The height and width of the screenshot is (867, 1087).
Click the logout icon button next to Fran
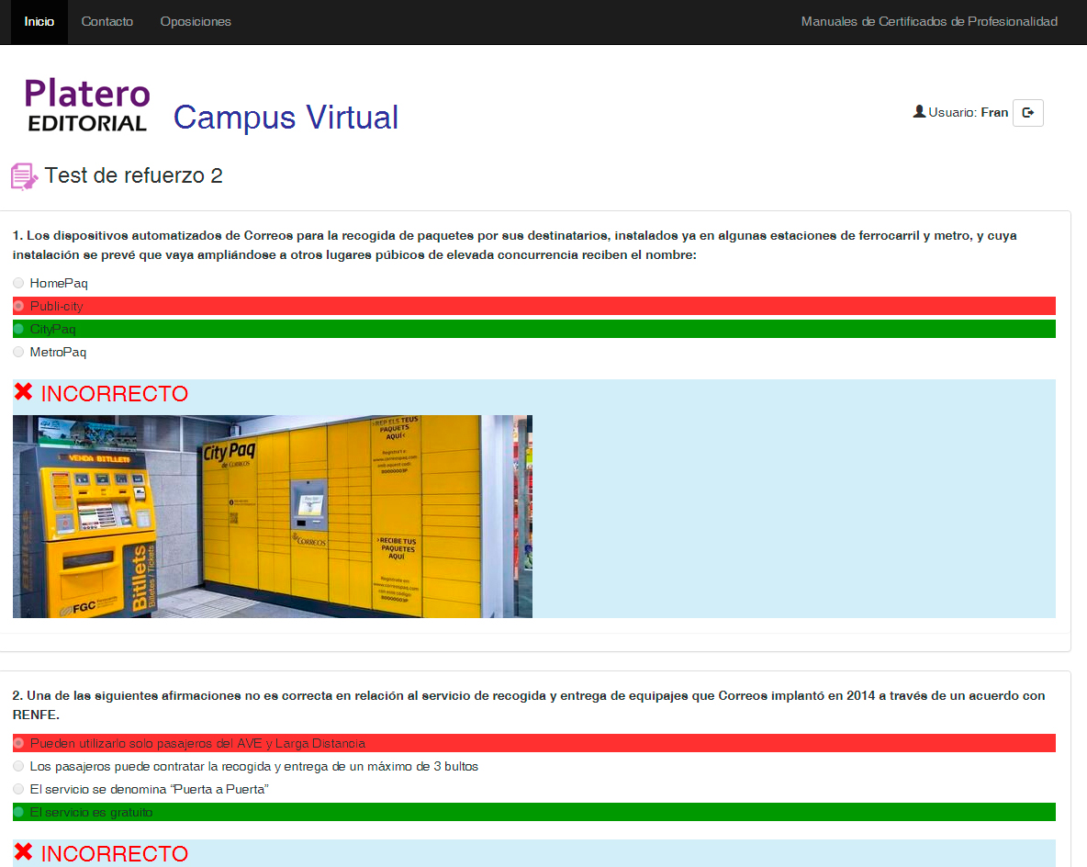[x=1027, y=112]
